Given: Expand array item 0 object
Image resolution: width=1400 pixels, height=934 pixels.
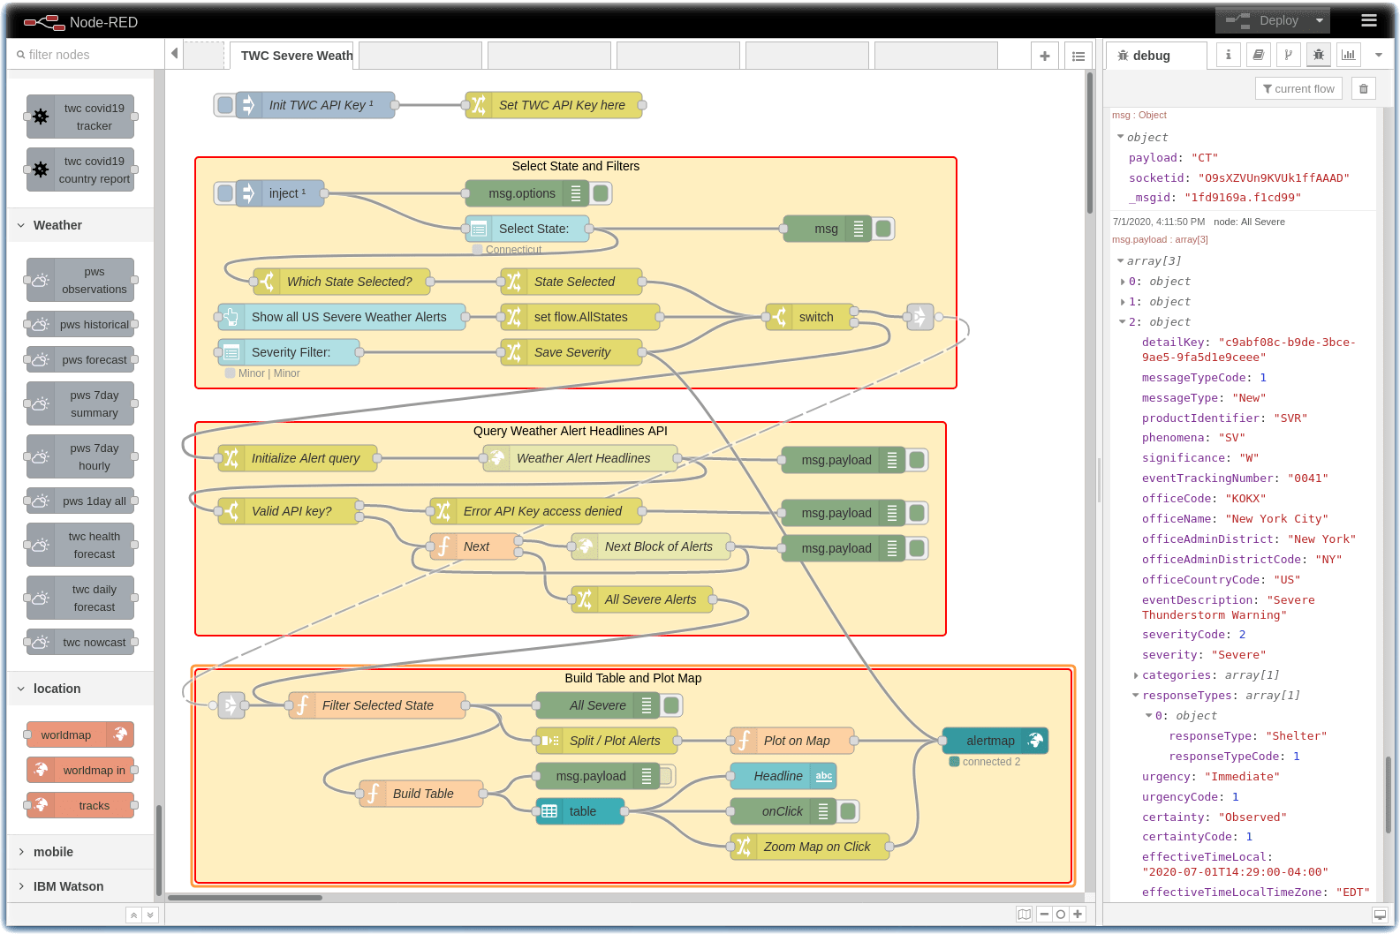Looking at the screenshot, I should (1123, 282).
